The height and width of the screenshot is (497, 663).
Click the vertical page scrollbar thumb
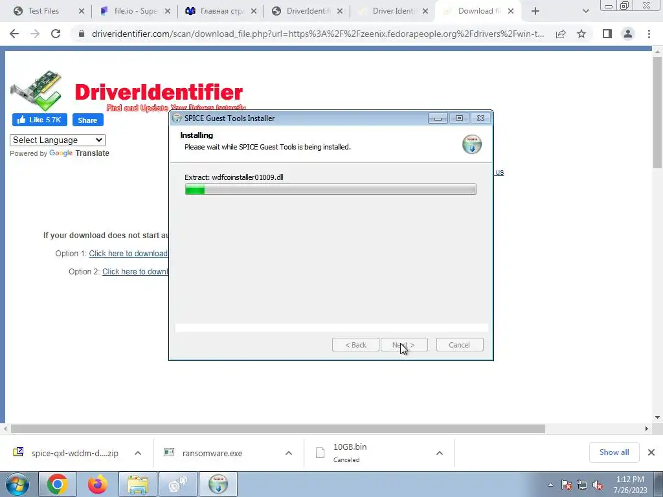[657, 112]
